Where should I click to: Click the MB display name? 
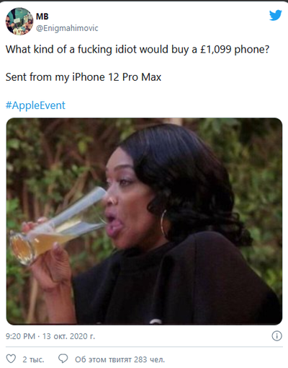pos(42,17)
